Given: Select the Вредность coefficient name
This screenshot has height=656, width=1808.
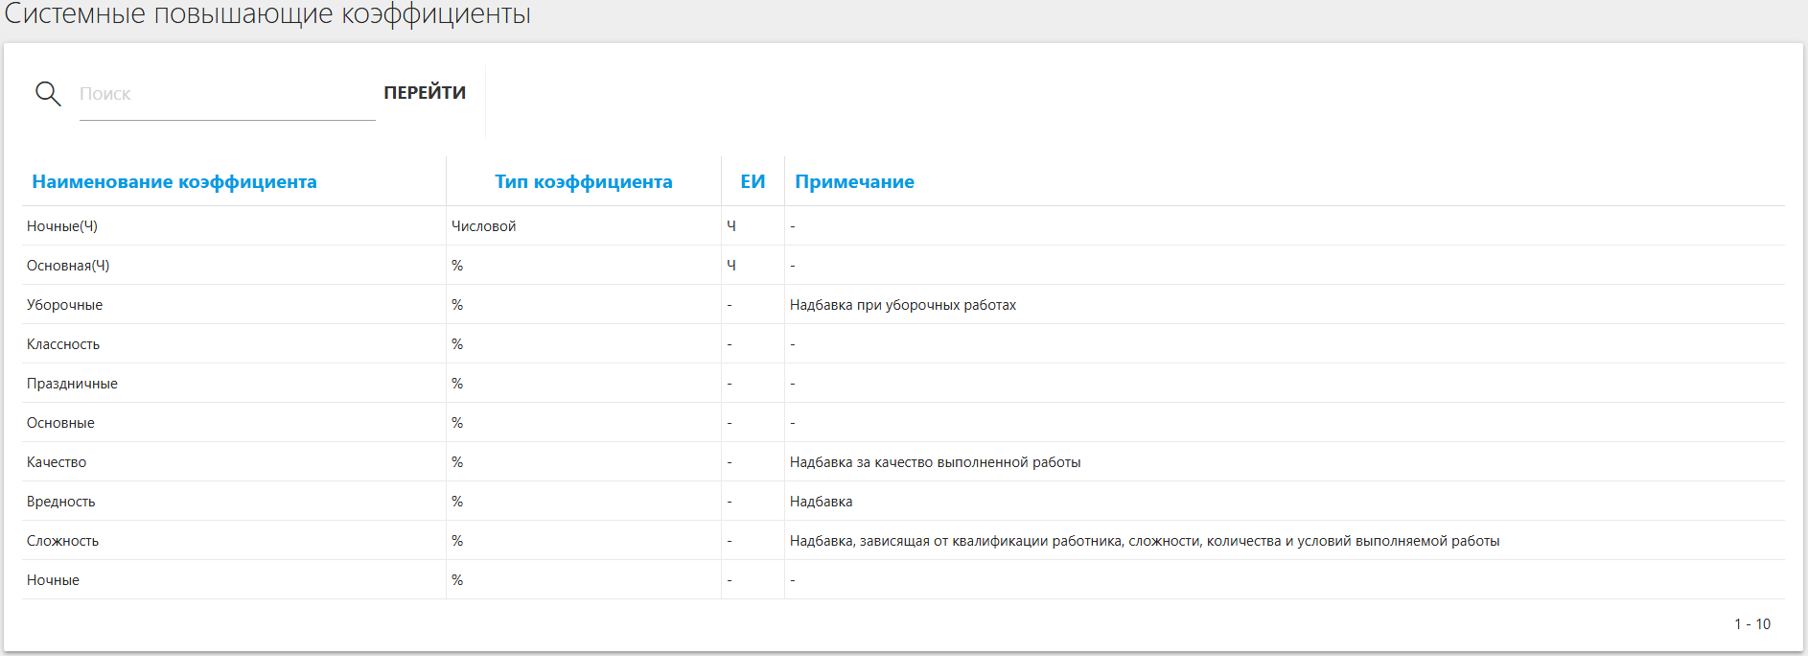Looking at the screenshot, I should [61, 502].
